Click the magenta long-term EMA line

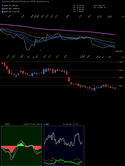(x=57, y=30)
